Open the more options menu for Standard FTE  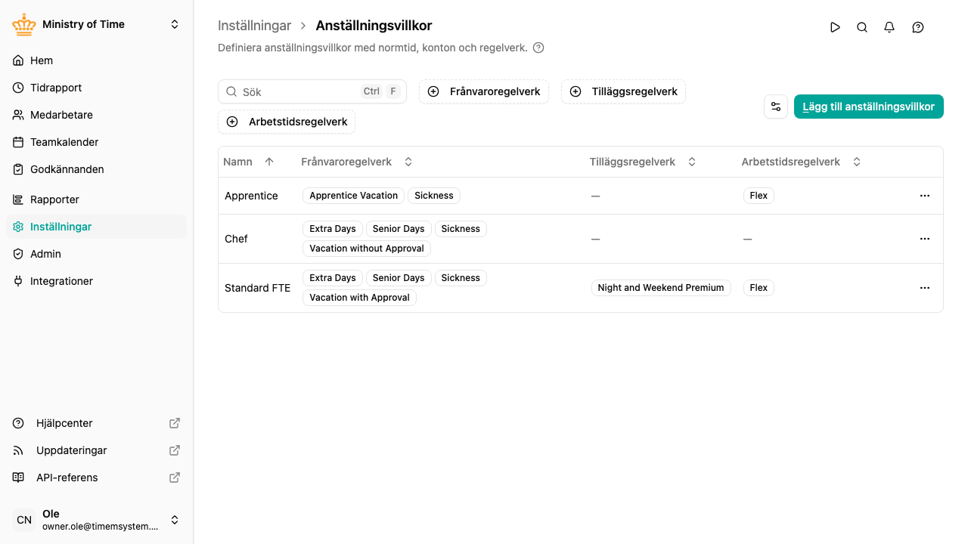coord(924,288)
